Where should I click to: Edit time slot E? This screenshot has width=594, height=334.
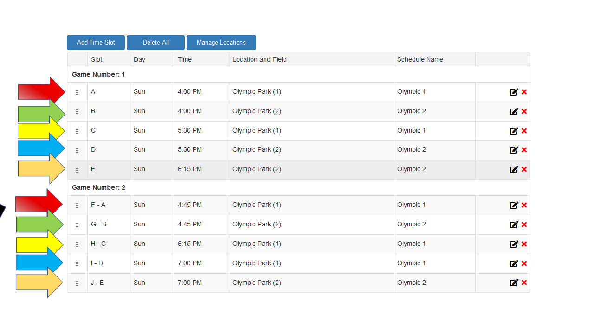tap(514, 169)
